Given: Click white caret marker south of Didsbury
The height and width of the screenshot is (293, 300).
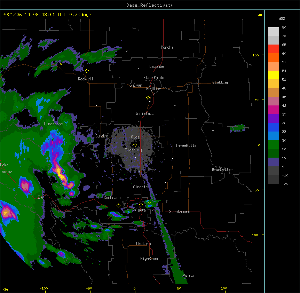Looking at the screenshot, I should point(135,158).
